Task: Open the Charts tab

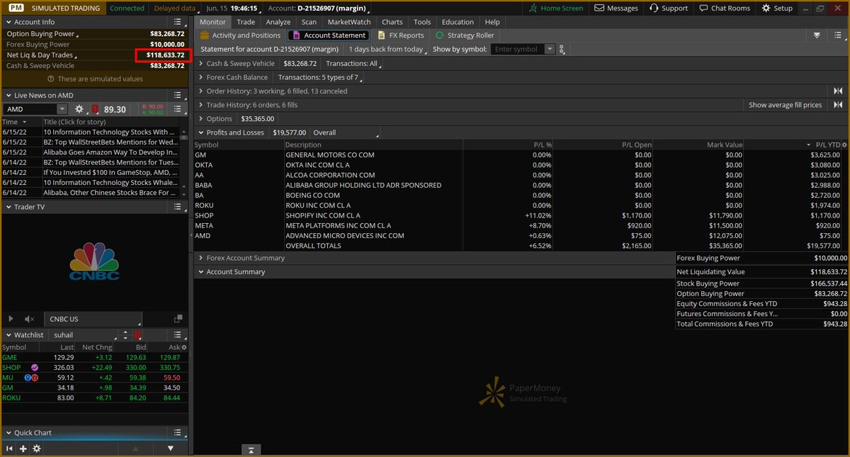Action: (x=392, y=22)
